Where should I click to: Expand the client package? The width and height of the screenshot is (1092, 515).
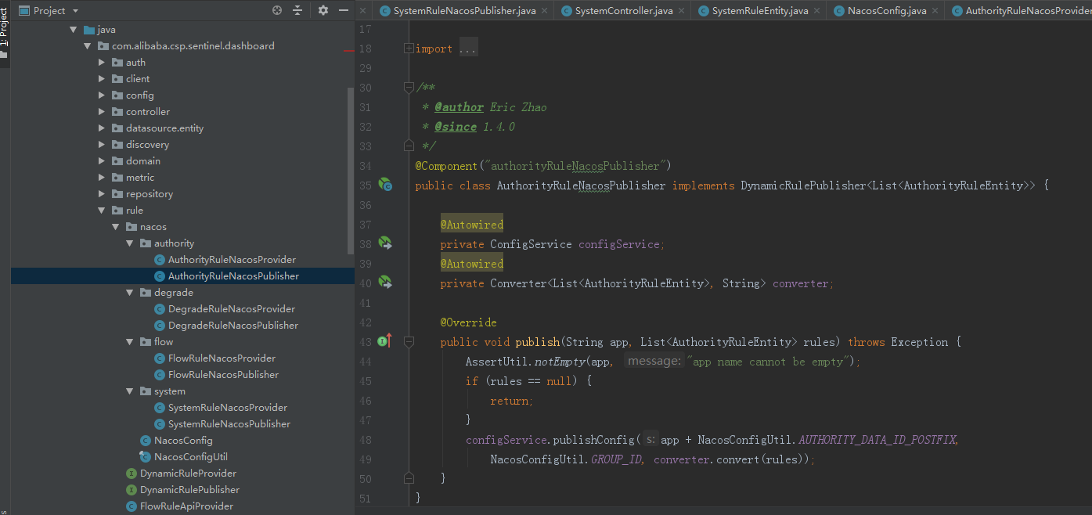coord(102,79)
